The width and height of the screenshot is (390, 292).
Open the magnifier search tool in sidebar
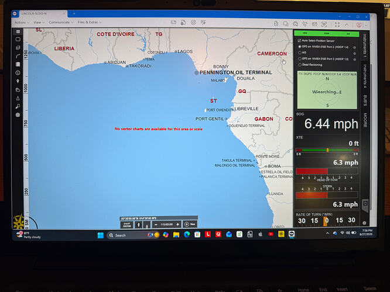pyautogui.click(x=18, y=106)
